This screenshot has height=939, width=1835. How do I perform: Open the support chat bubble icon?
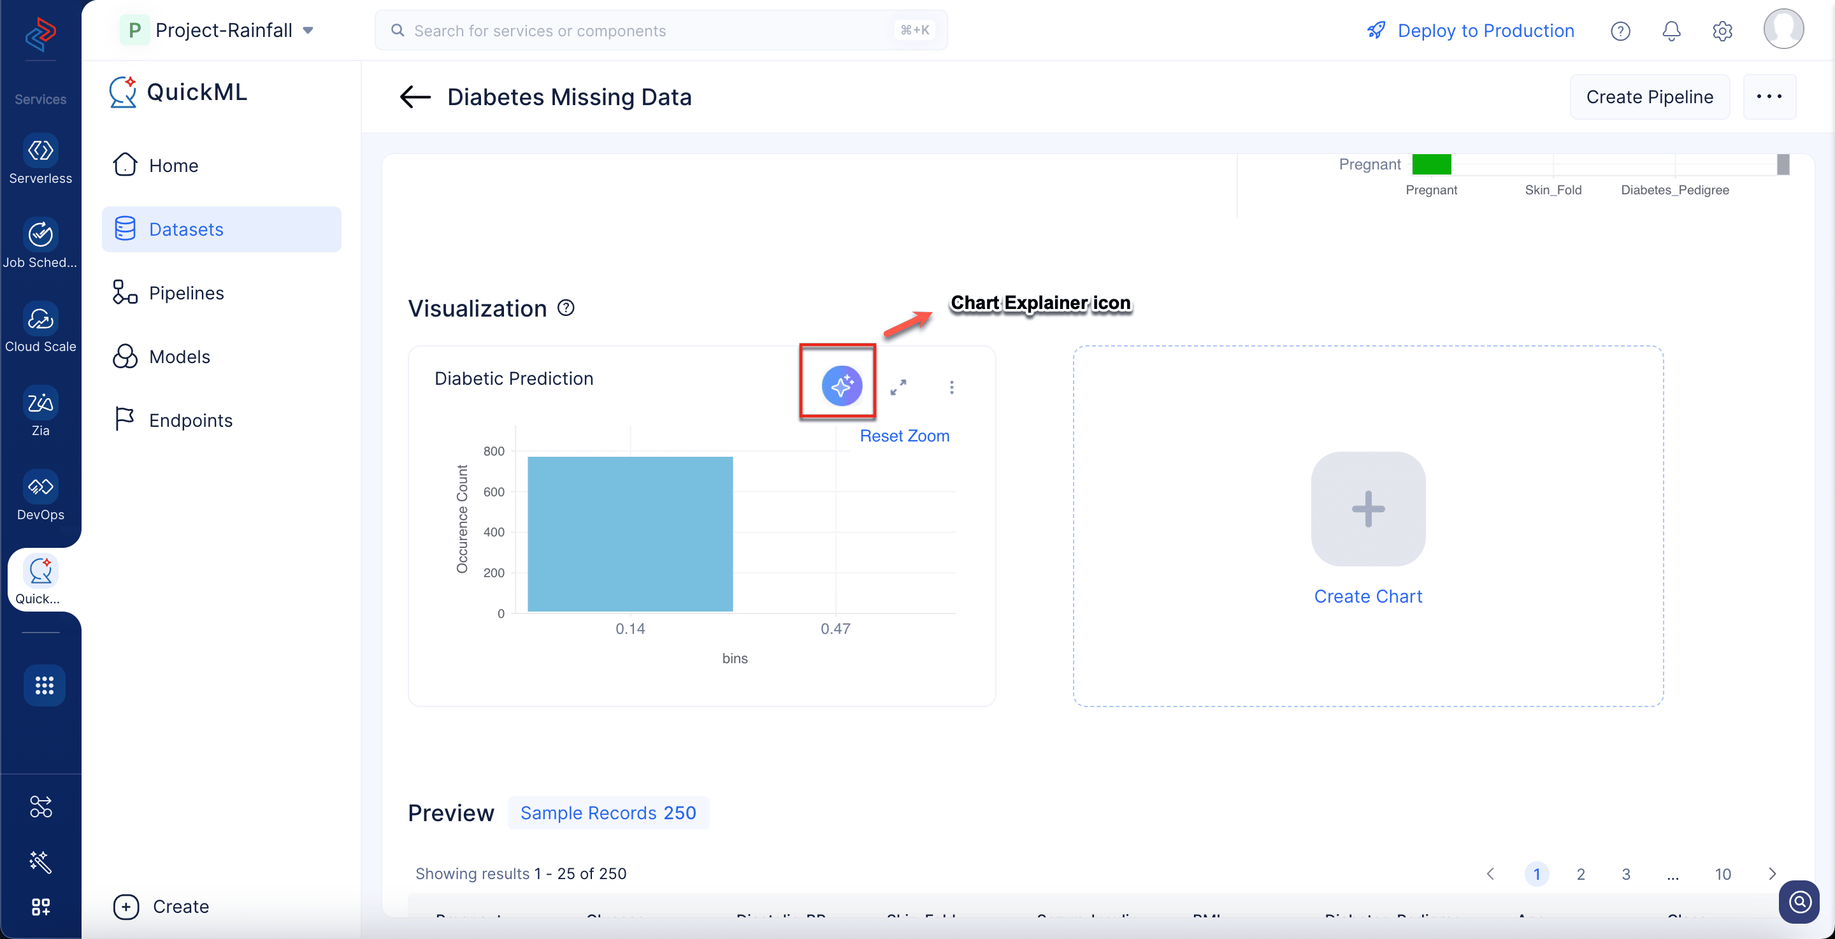pyautogui.click(x=1799, y=902)
